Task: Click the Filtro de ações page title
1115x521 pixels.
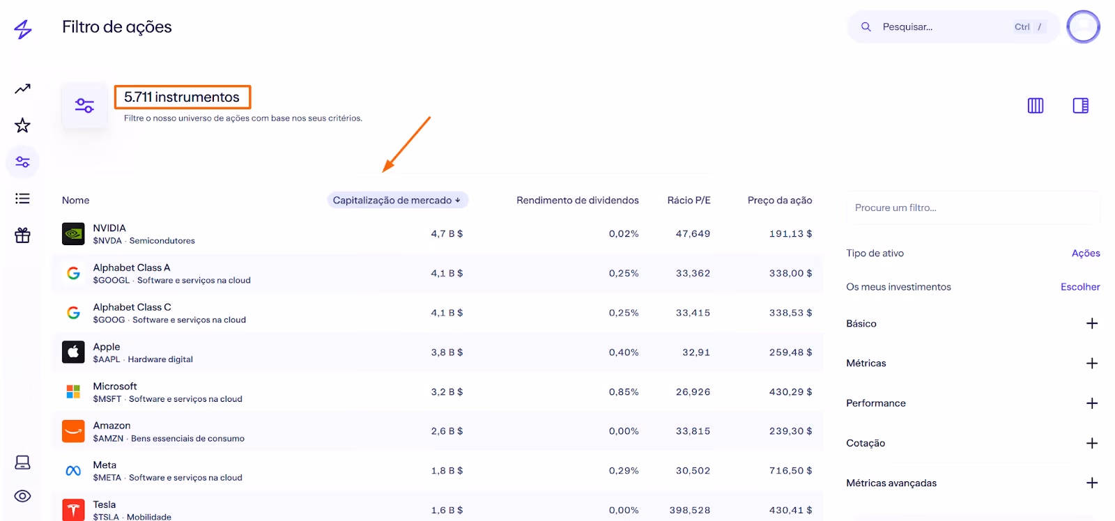Action: [116, 27]
